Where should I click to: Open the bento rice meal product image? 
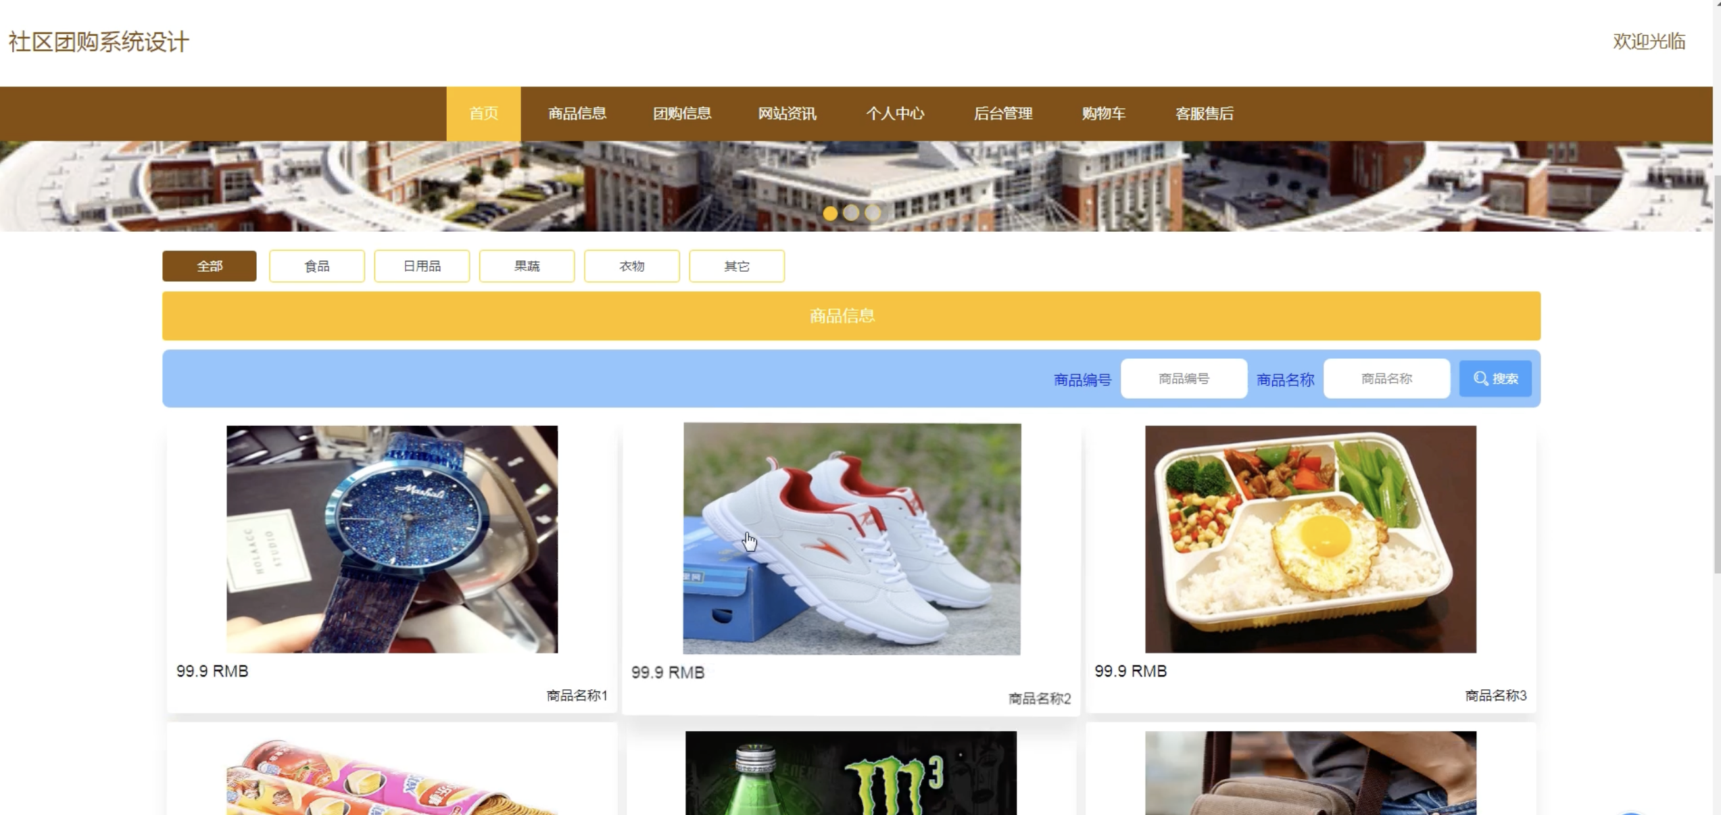[1311, 539]
